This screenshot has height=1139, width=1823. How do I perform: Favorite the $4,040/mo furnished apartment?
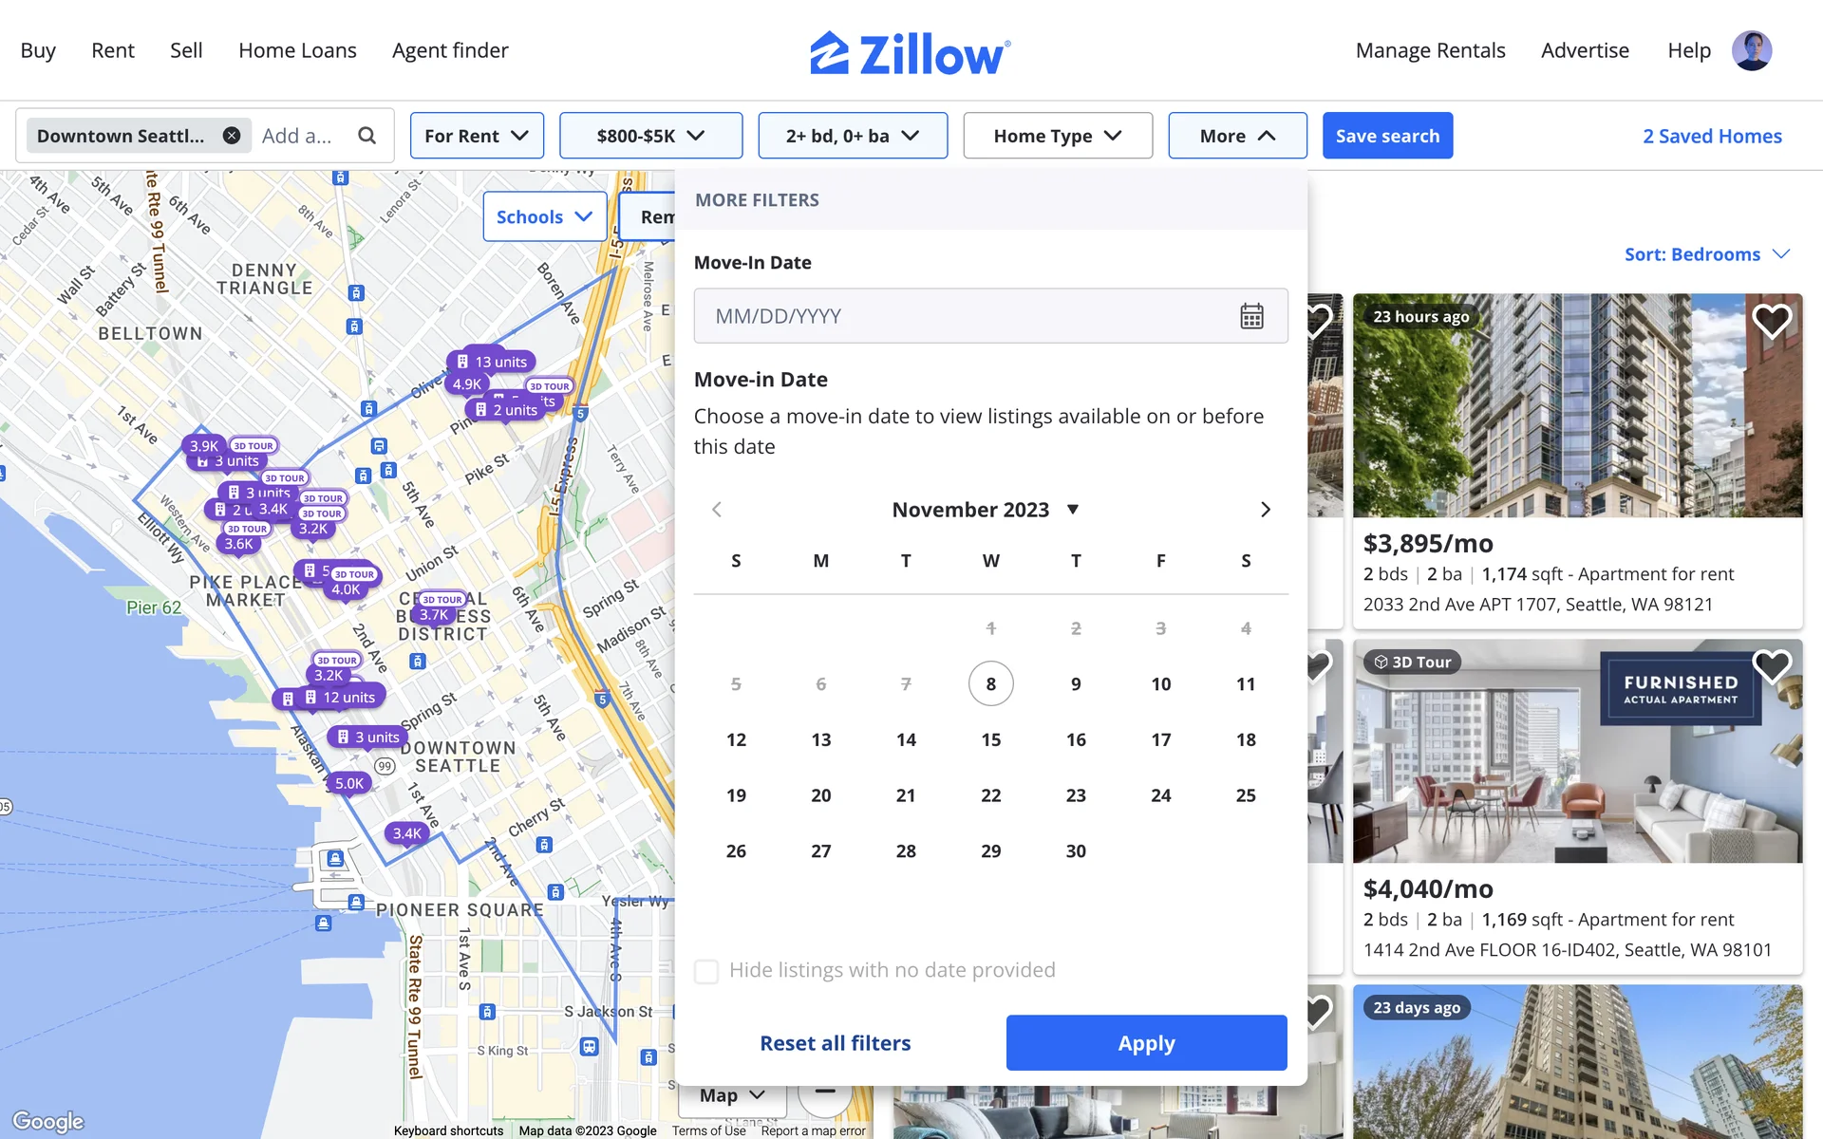(1771, 666)
